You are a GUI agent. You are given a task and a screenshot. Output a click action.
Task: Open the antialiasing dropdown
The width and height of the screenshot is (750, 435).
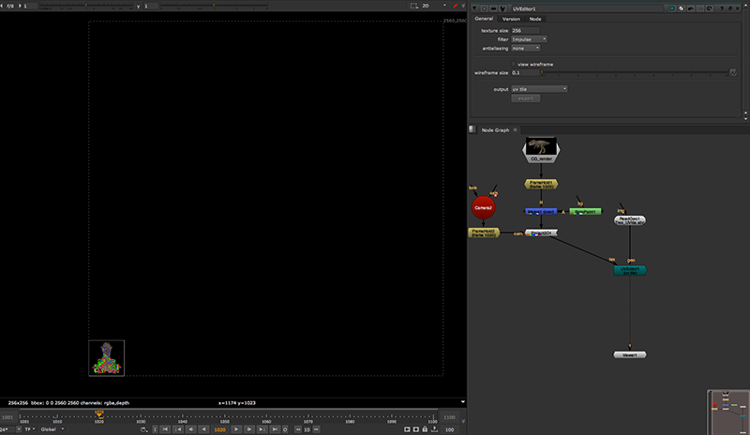(x=526, y=48)
